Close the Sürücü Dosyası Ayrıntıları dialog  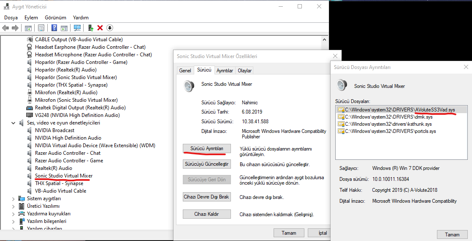coord(466,67)
